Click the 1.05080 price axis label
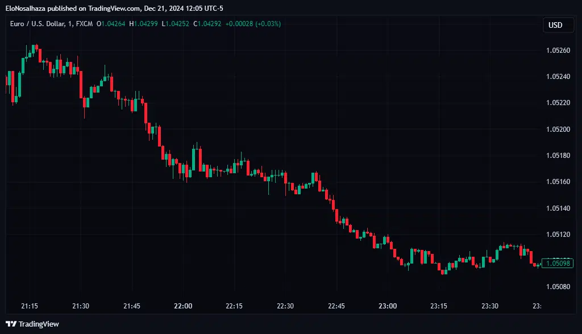582x334 pixels. [558, 287]
